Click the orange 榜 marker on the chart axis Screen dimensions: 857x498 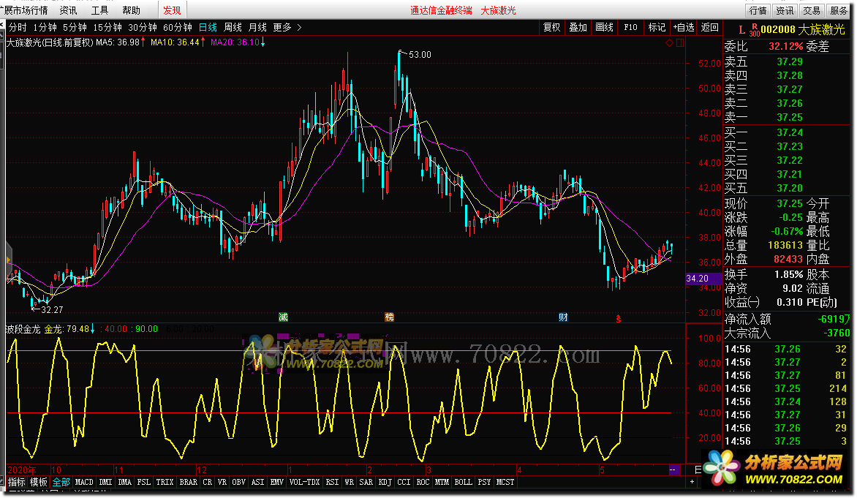[389, 317]
